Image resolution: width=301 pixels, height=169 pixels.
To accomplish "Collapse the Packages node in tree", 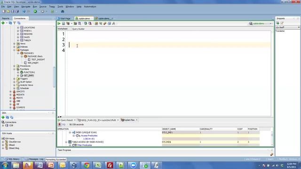I will pyautogui.click(x=14, y=50).
